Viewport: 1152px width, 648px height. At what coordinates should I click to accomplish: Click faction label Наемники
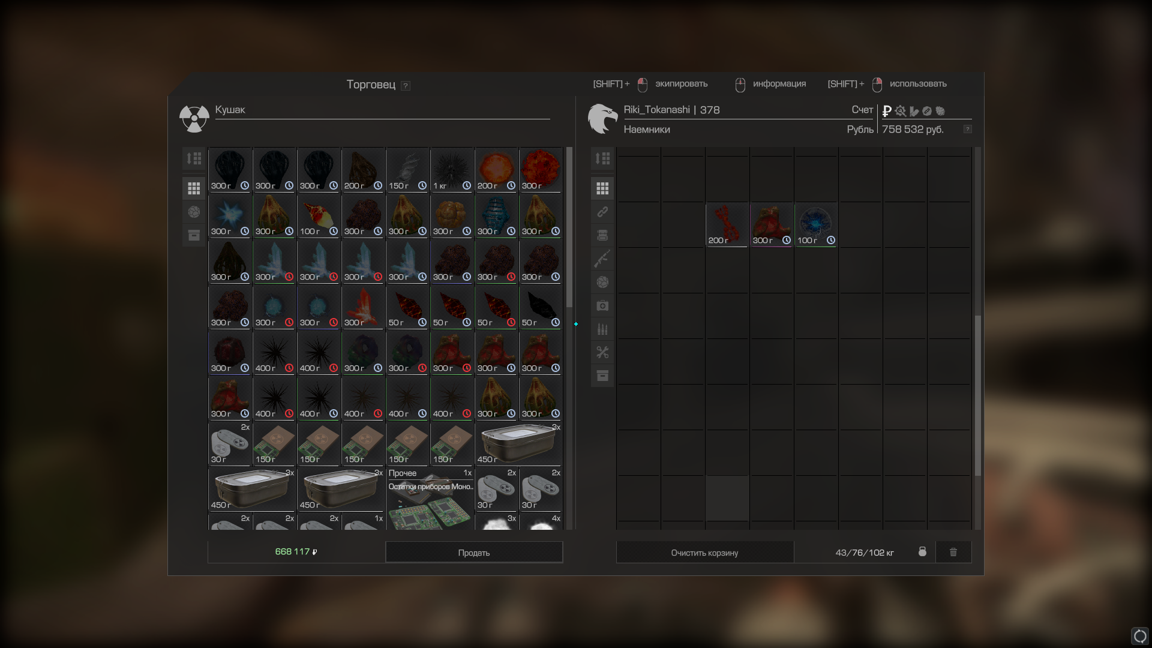(647, 130)
